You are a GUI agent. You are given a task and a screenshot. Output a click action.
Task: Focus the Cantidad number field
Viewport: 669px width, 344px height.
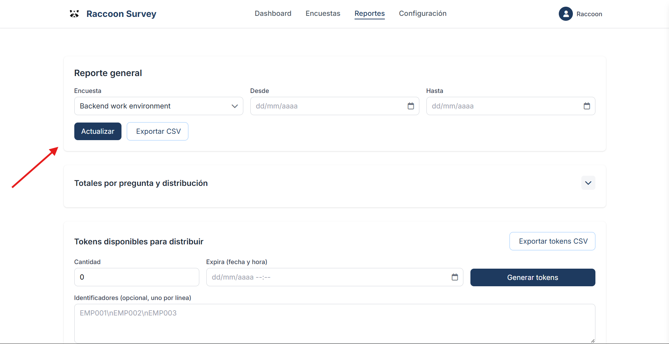[137, 277]
